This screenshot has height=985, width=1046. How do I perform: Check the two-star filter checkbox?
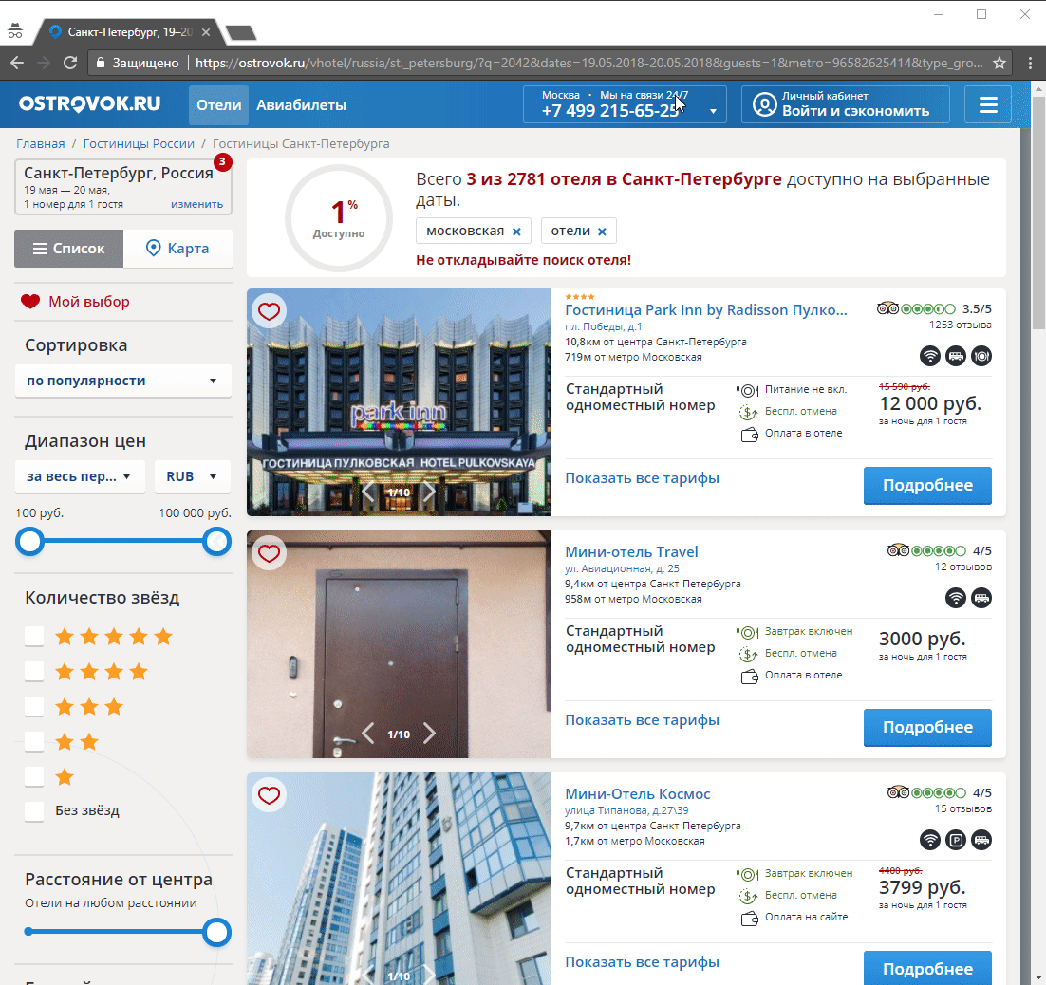pos(34,741)
